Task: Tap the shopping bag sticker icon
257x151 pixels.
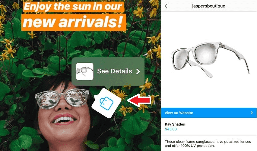Action: point(106,103)
